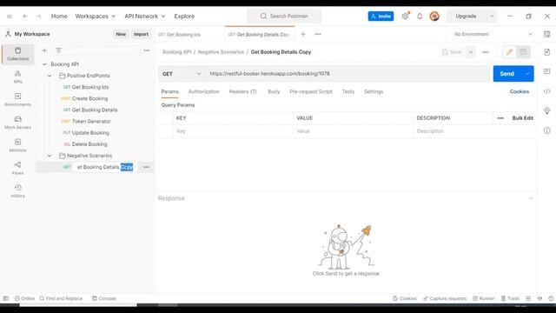Open the Collections sidebar panel
Screen dimensions: 556x313
(17, 54)
